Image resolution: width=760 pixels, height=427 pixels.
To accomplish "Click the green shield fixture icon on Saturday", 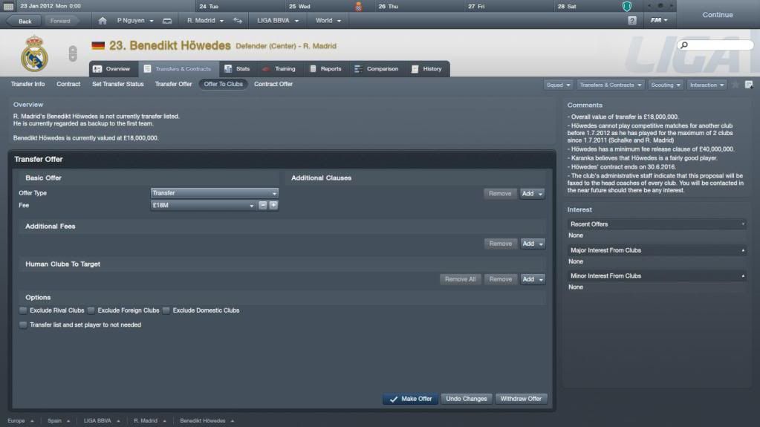I will pyautogui.click(x=627, y=6).
